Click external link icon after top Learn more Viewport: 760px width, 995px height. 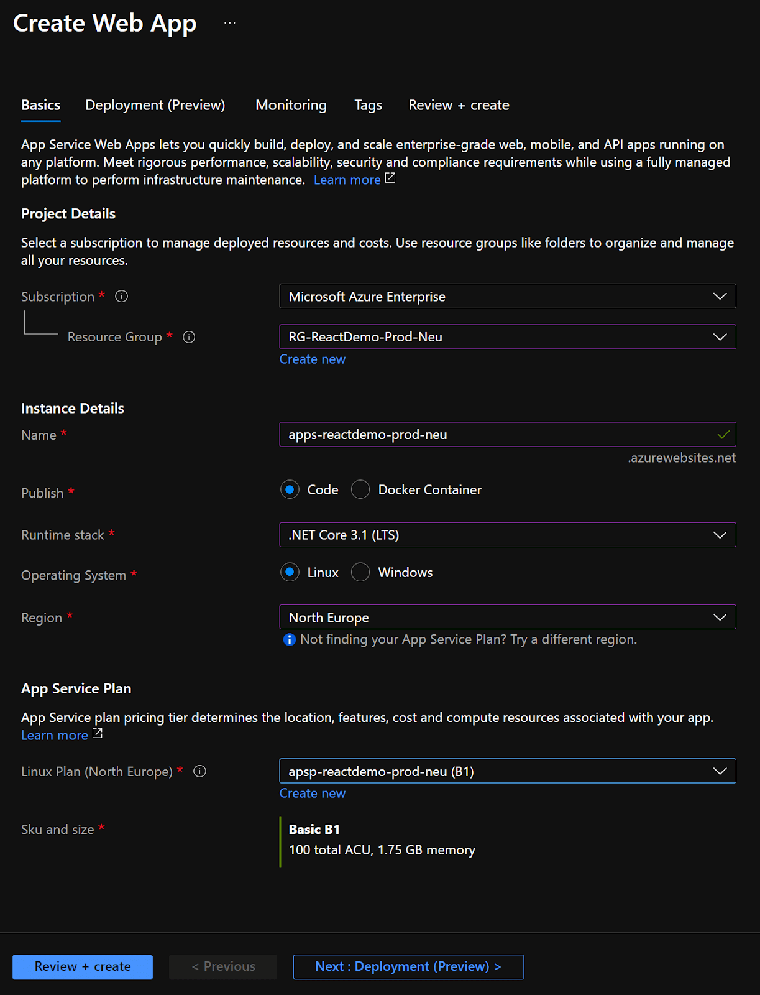point(390,178)
